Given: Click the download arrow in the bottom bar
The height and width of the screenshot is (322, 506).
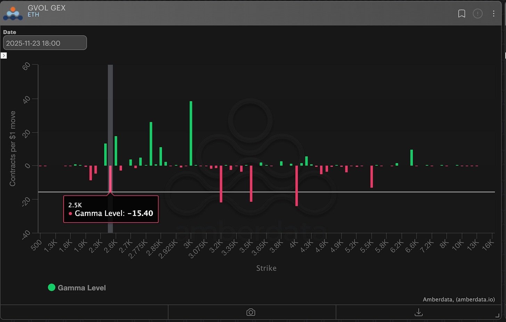Looking at the screenshot, I should pos(418,312).
